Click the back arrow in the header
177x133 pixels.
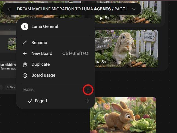tap(10, 9)
